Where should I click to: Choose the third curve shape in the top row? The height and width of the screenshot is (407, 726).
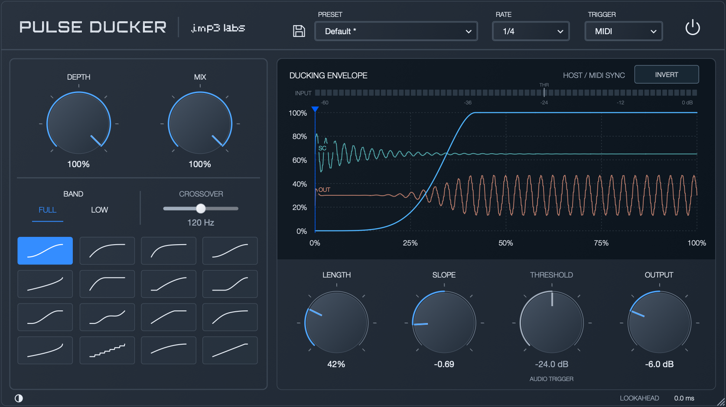(169, 251)
